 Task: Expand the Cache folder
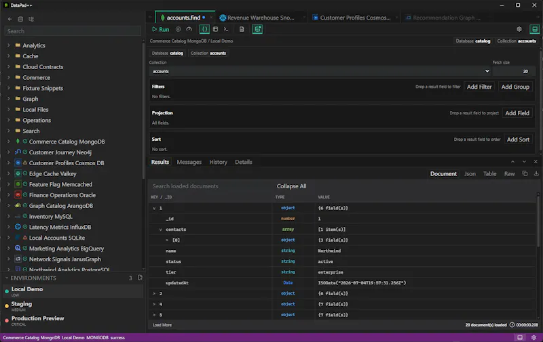[9, 56]
